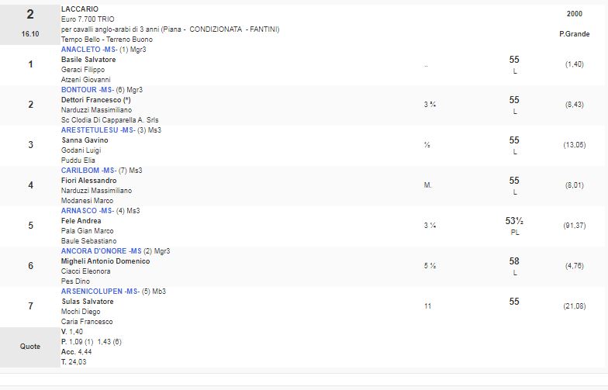
Task: Click jockey Migheli Antonio Domenico
Action: (x=105, y=261)
